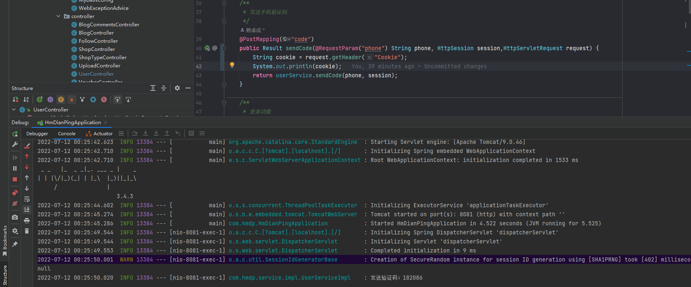The image size is (691, 287).
Task: Click Trace Current Stream Chain icon
Action: (202, 133)
